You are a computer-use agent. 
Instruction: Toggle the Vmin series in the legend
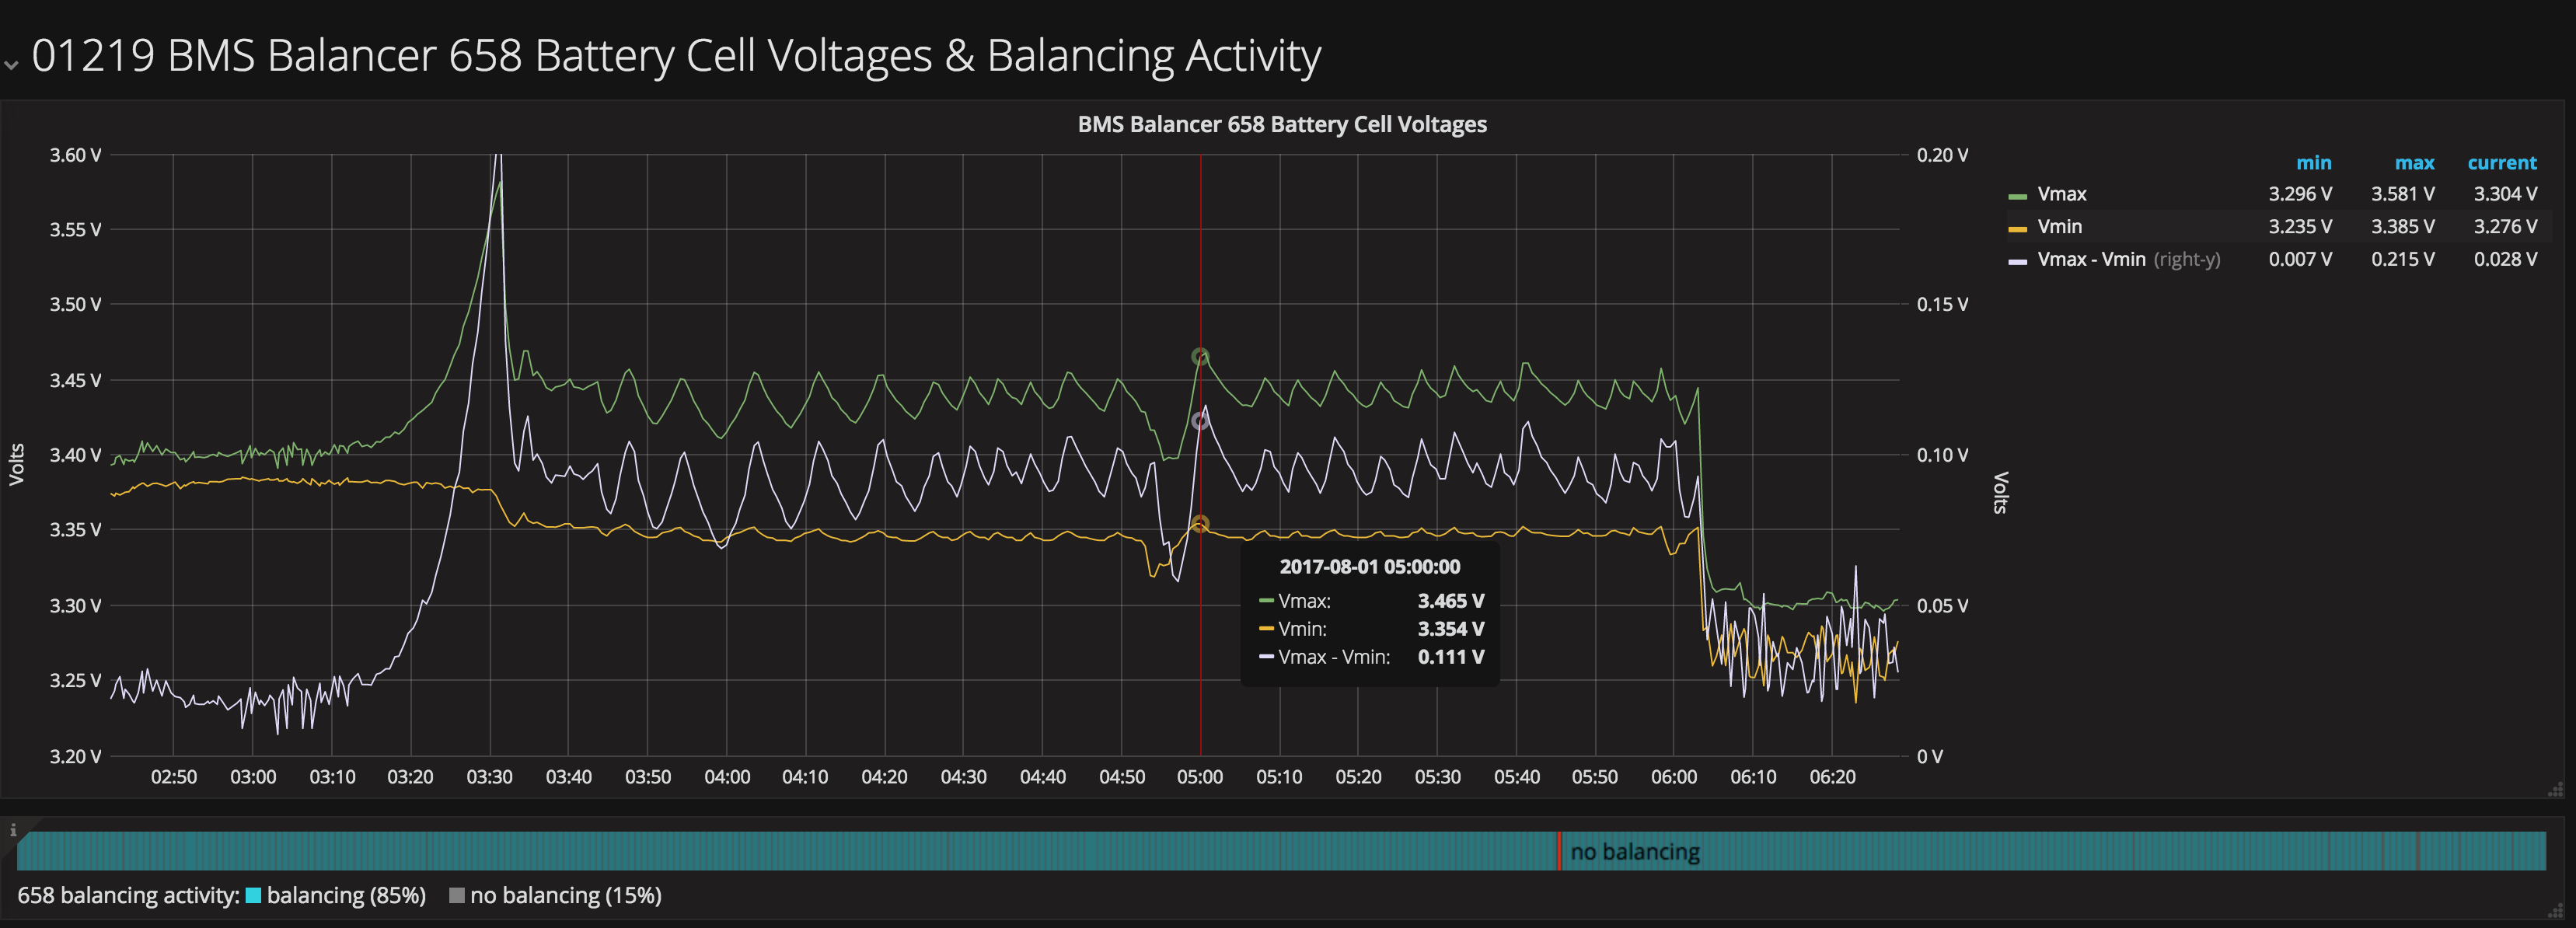[2058, 226]
